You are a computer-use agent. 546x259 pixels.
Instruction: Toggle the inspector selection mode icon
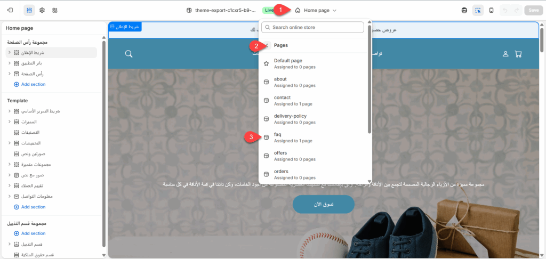coord(478,11)
